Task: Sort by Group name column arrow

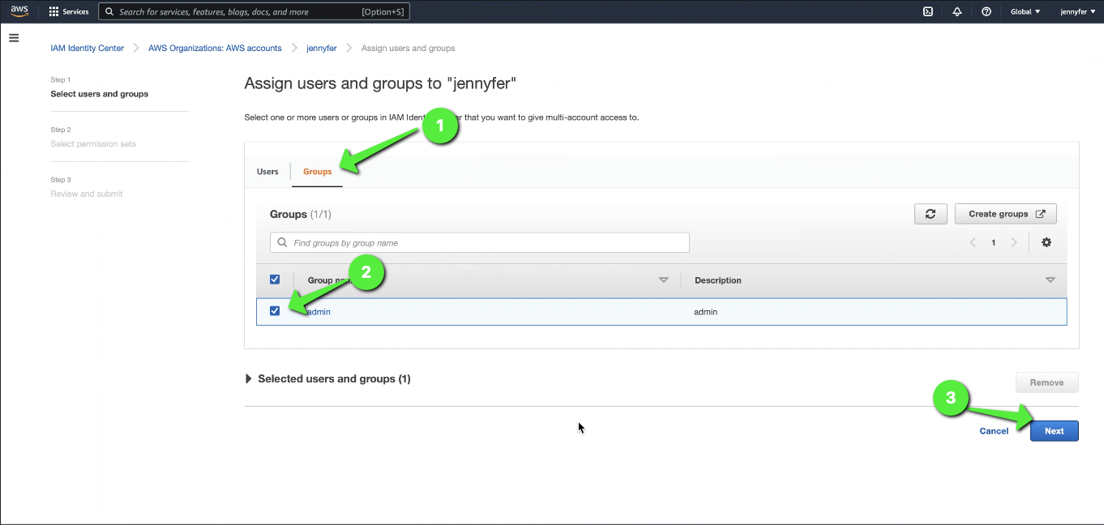Action: 664,280
